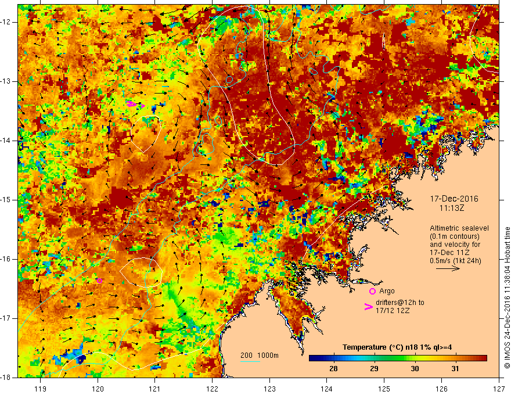Click the magenta Argo float marker near 120E
The height and width of the screenshot is (395, 511).
100,281
